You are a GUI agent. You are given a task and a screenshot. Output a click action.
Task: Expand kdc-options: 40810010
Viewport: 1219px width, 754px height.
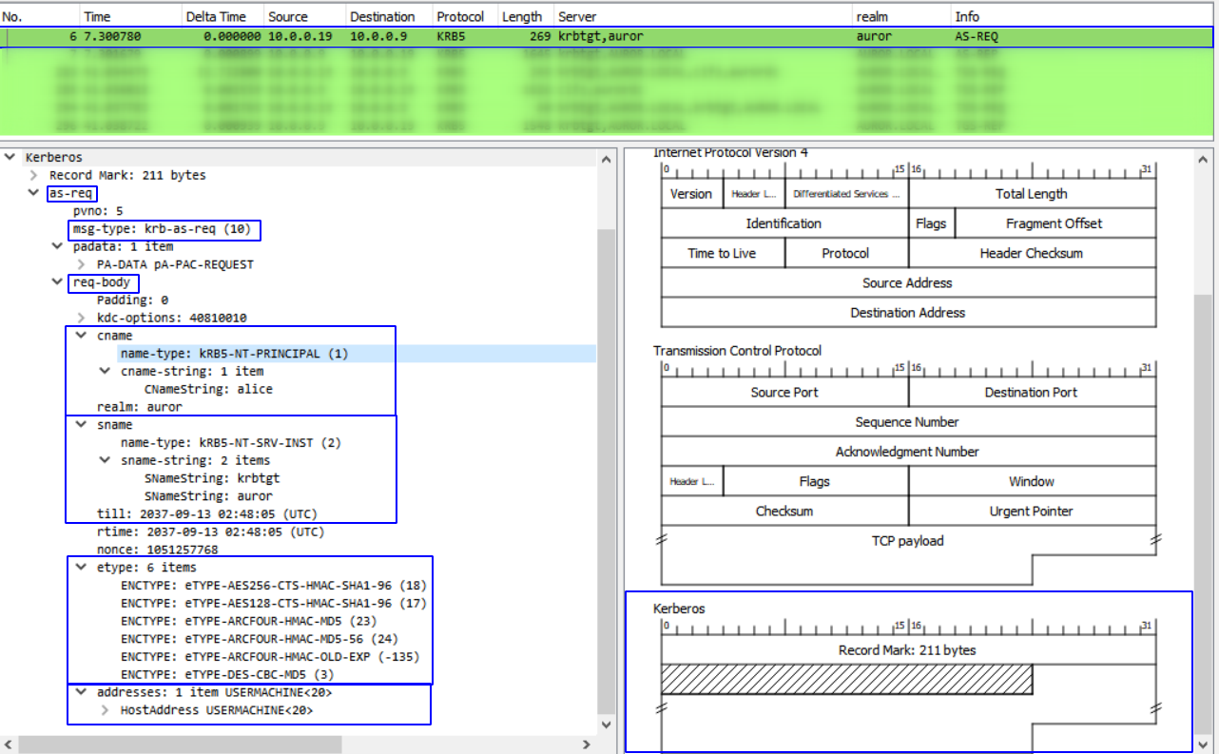click(82, 318)
